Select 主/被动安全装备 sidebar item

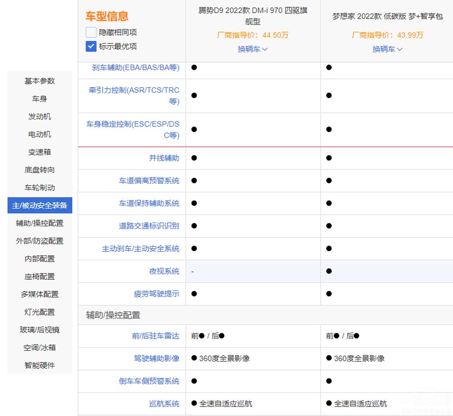coord(40,205)
